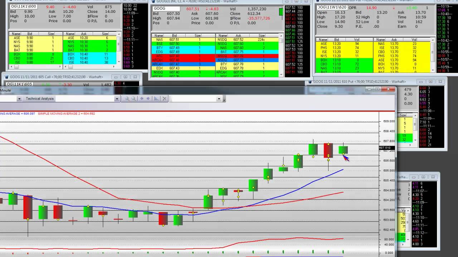This screenshot has width=458, height=257.
Task: Click the X delete icon in the chart toolbar
Action: 165,99
